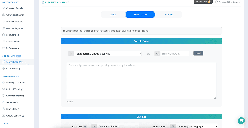Select the Summarize mode tab

tap(140, 14)
